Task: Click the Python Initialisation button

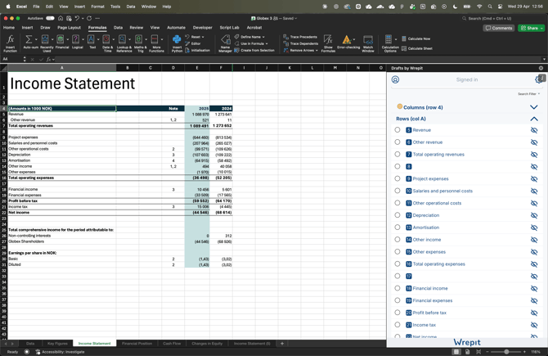Action: click(x=197, y=51)
